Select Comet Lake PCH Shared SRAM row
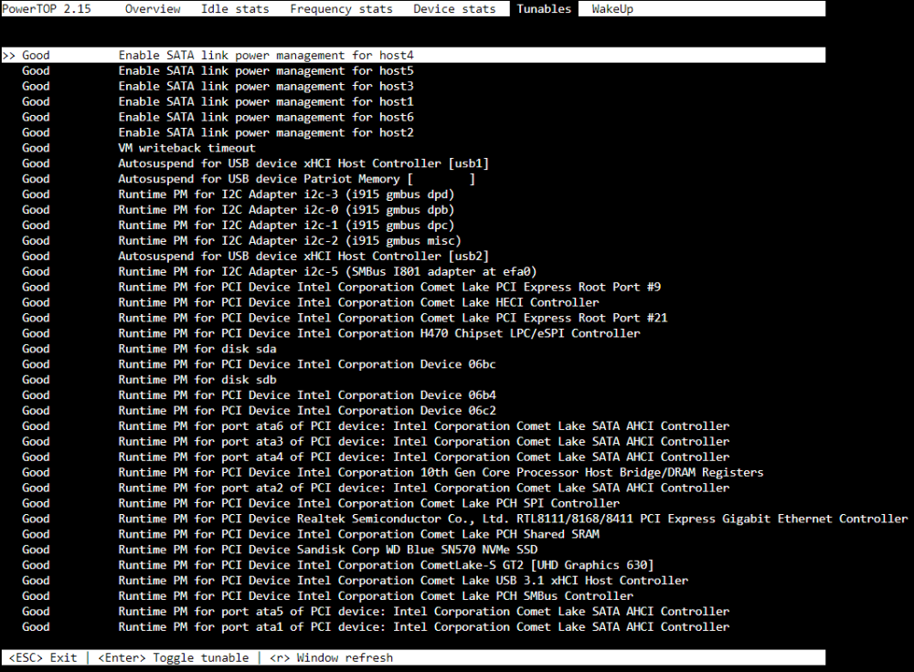This screenshot has height=672, width=914. click(x=413, y=533)
